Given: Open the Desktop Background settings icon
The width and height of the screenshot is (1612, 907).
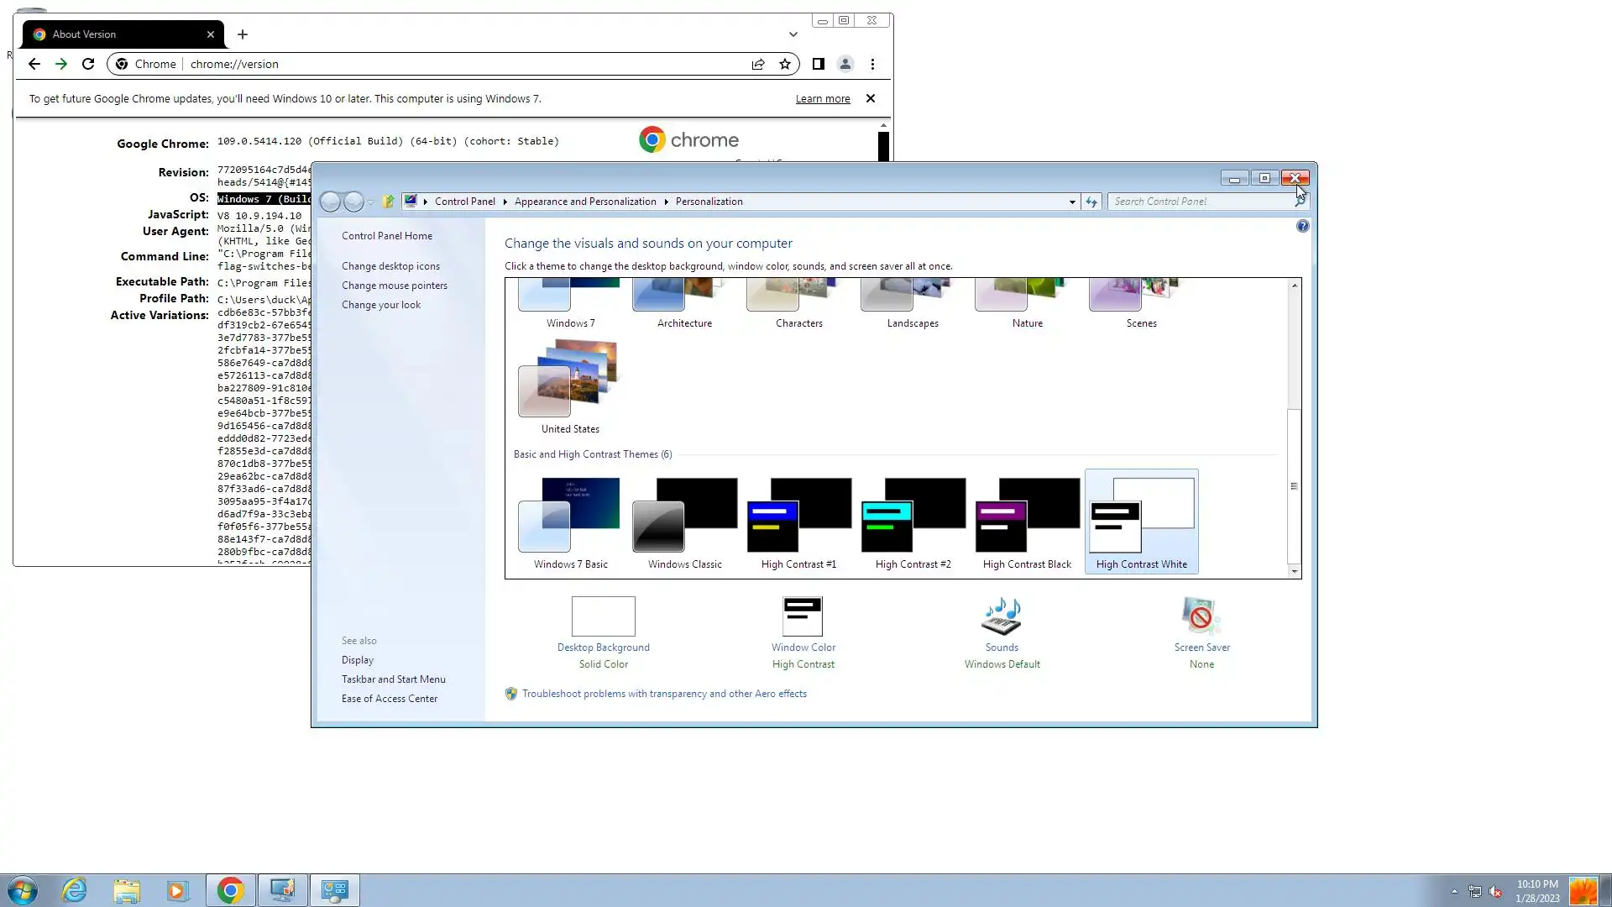Looking at the screenshot, I should point(603,617).
